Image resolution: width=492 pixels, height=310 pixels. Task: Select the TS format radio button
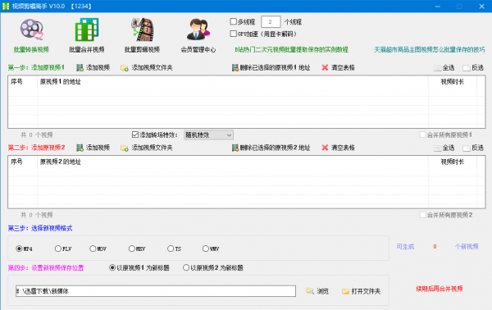pos(171,248)
